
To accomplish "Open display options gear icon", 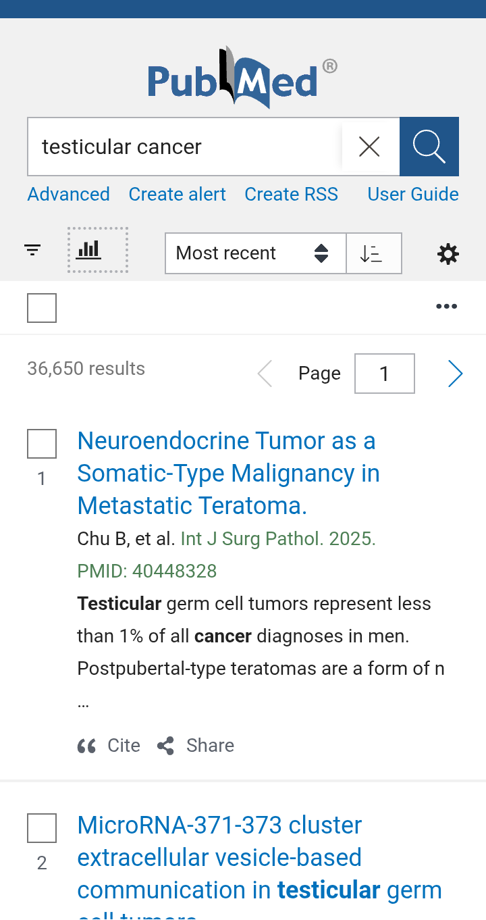I will coord(448,254).
